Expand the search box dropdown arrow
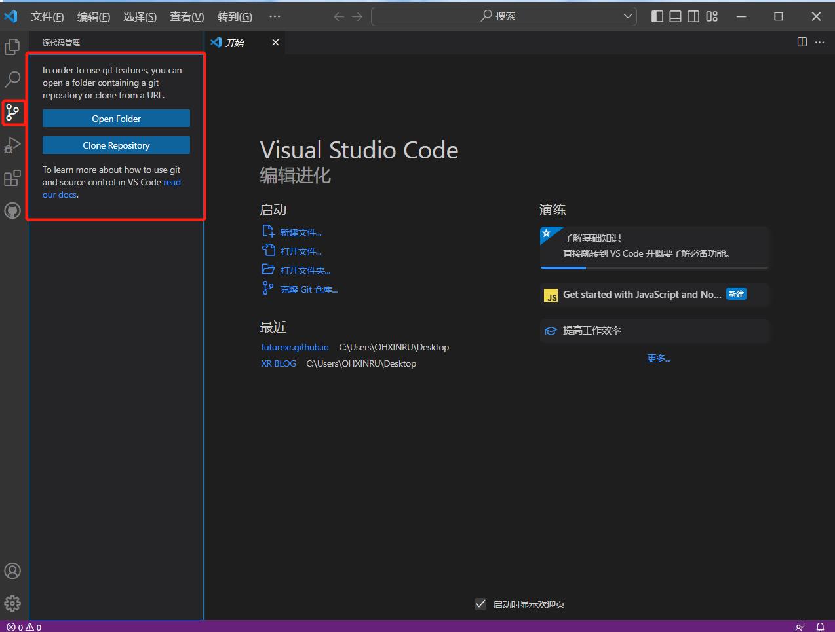 627,16
